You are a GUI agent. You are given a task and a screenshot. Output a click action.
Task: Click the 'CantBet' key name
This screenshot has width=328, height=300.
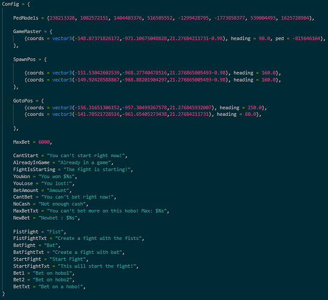(23, 197)
